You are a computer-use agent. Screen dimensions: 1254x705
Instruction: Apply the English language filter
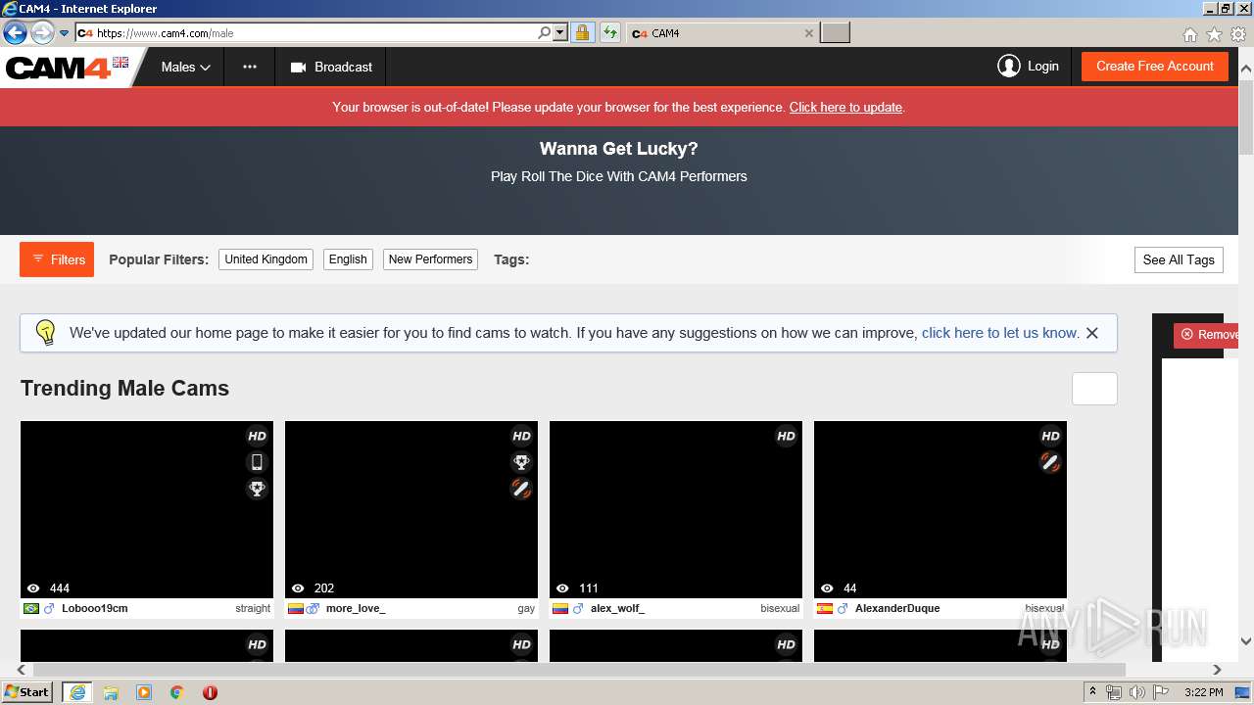click(x=348, y=259)
